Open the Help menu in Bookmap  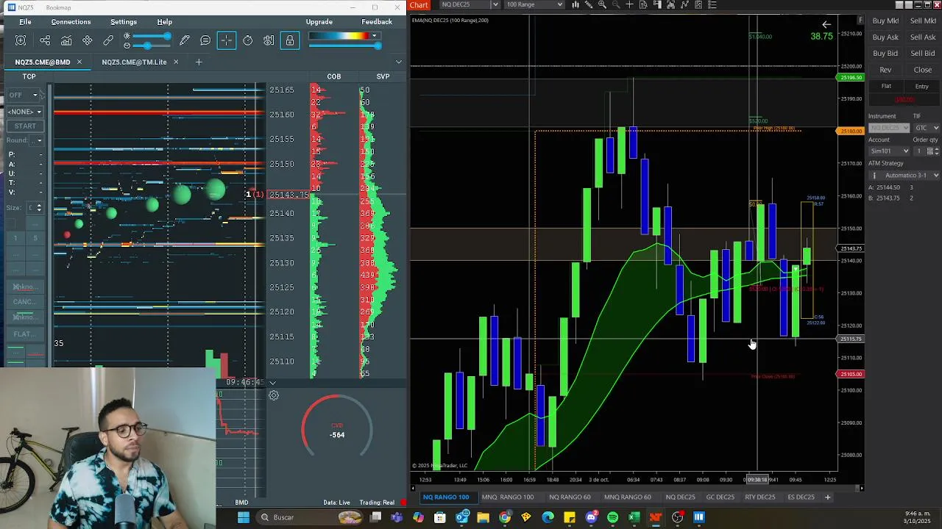[x=165, y=22]
